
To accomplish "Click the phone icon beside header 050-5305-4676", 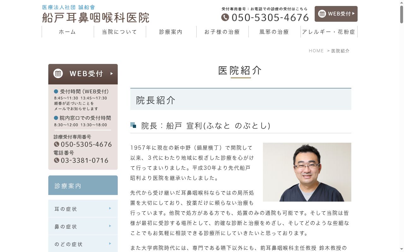I will point(225,17).
